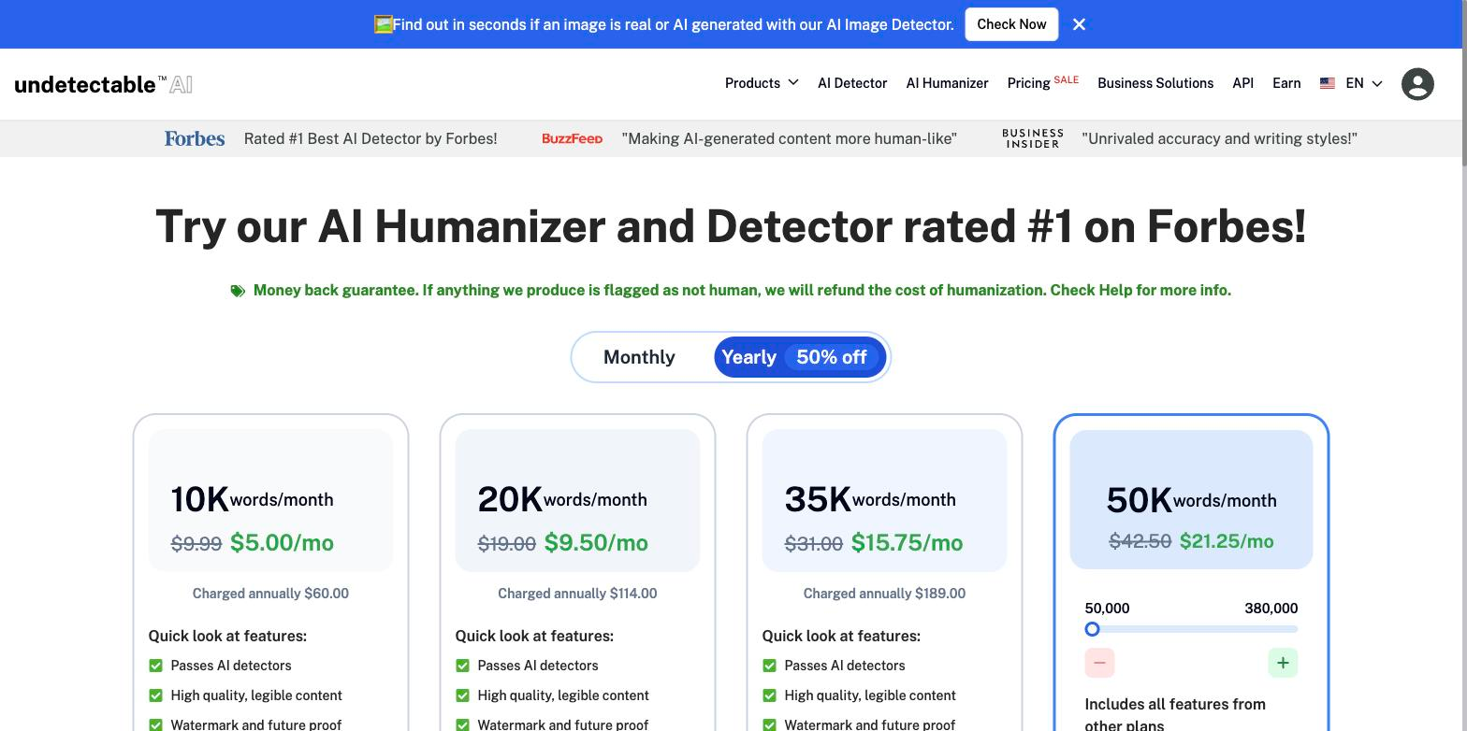Click the $15.75/mo price
The height and width of the screenshot is (731, 1467).
pos(907,543)
